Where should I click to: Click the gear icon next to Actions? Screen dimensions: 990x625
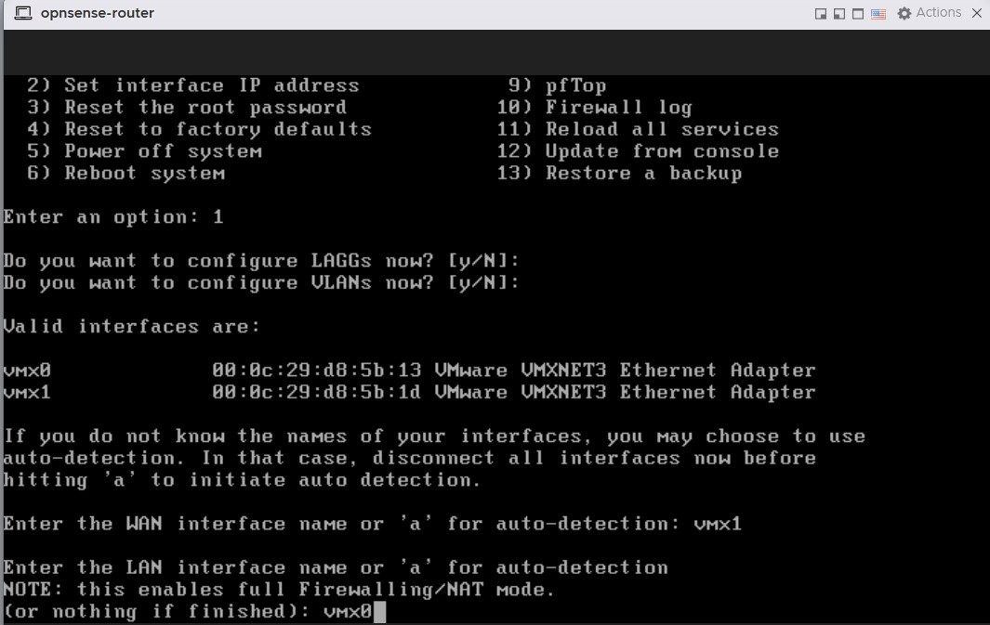[904, 14]
